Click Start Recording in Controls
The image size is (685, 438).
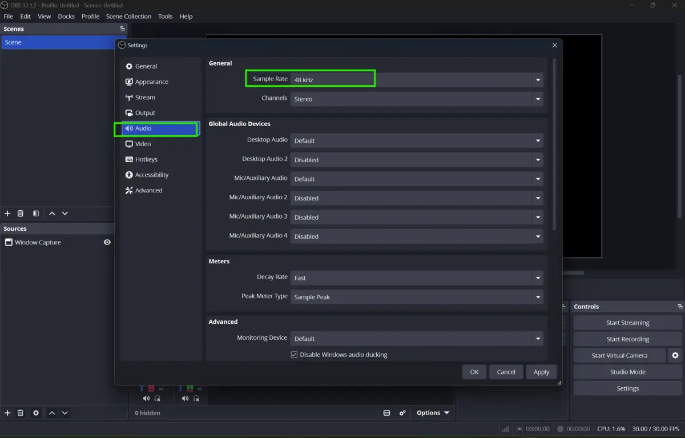point(627,339)
